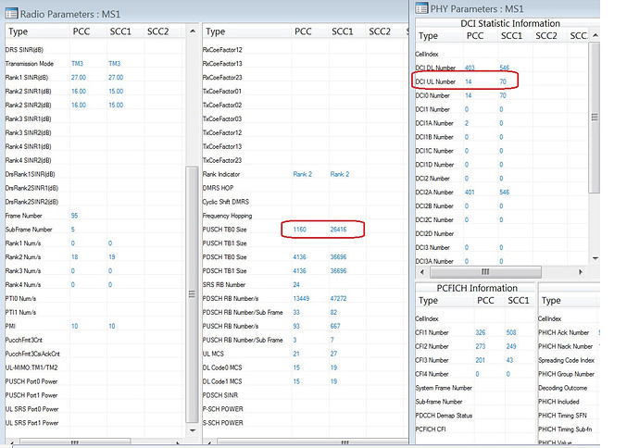Image resolution: width=639 pixels, height=448 pixels.
Task: Select the PDCCH Demap Status row label
Action: click(444, 416)
